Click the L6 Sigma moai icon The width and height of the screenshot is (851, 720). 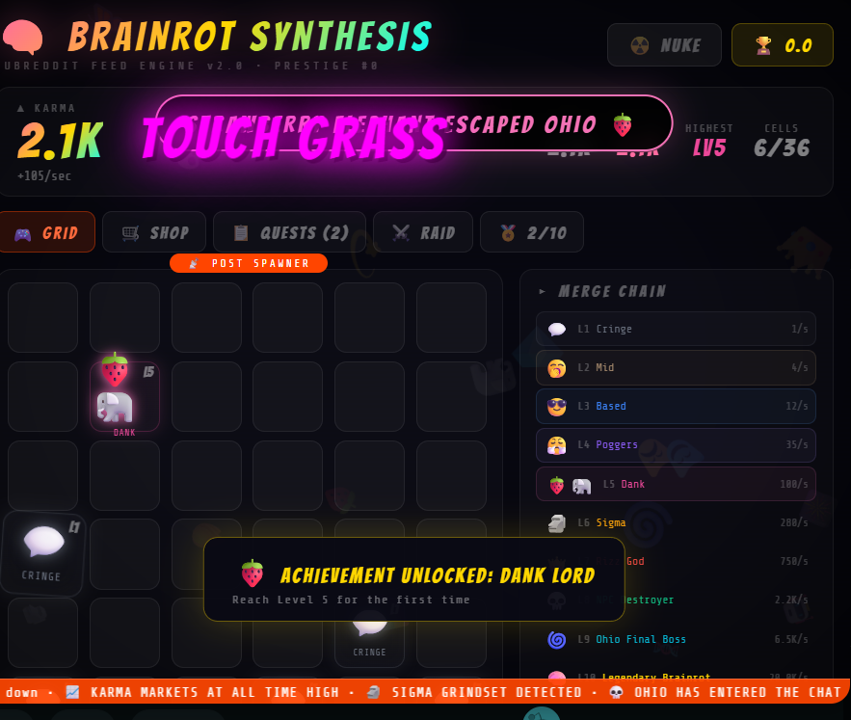[x=556, y=523]
